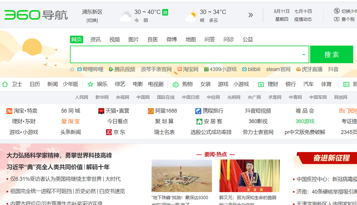The width and height of the screenshot is (357, 205).
Task: Open 唯品会 link
Action: [305, 111]
